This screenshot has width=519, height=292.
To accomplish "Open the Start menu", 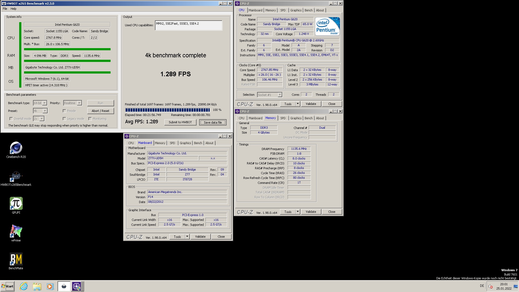I will click(8, 286).
